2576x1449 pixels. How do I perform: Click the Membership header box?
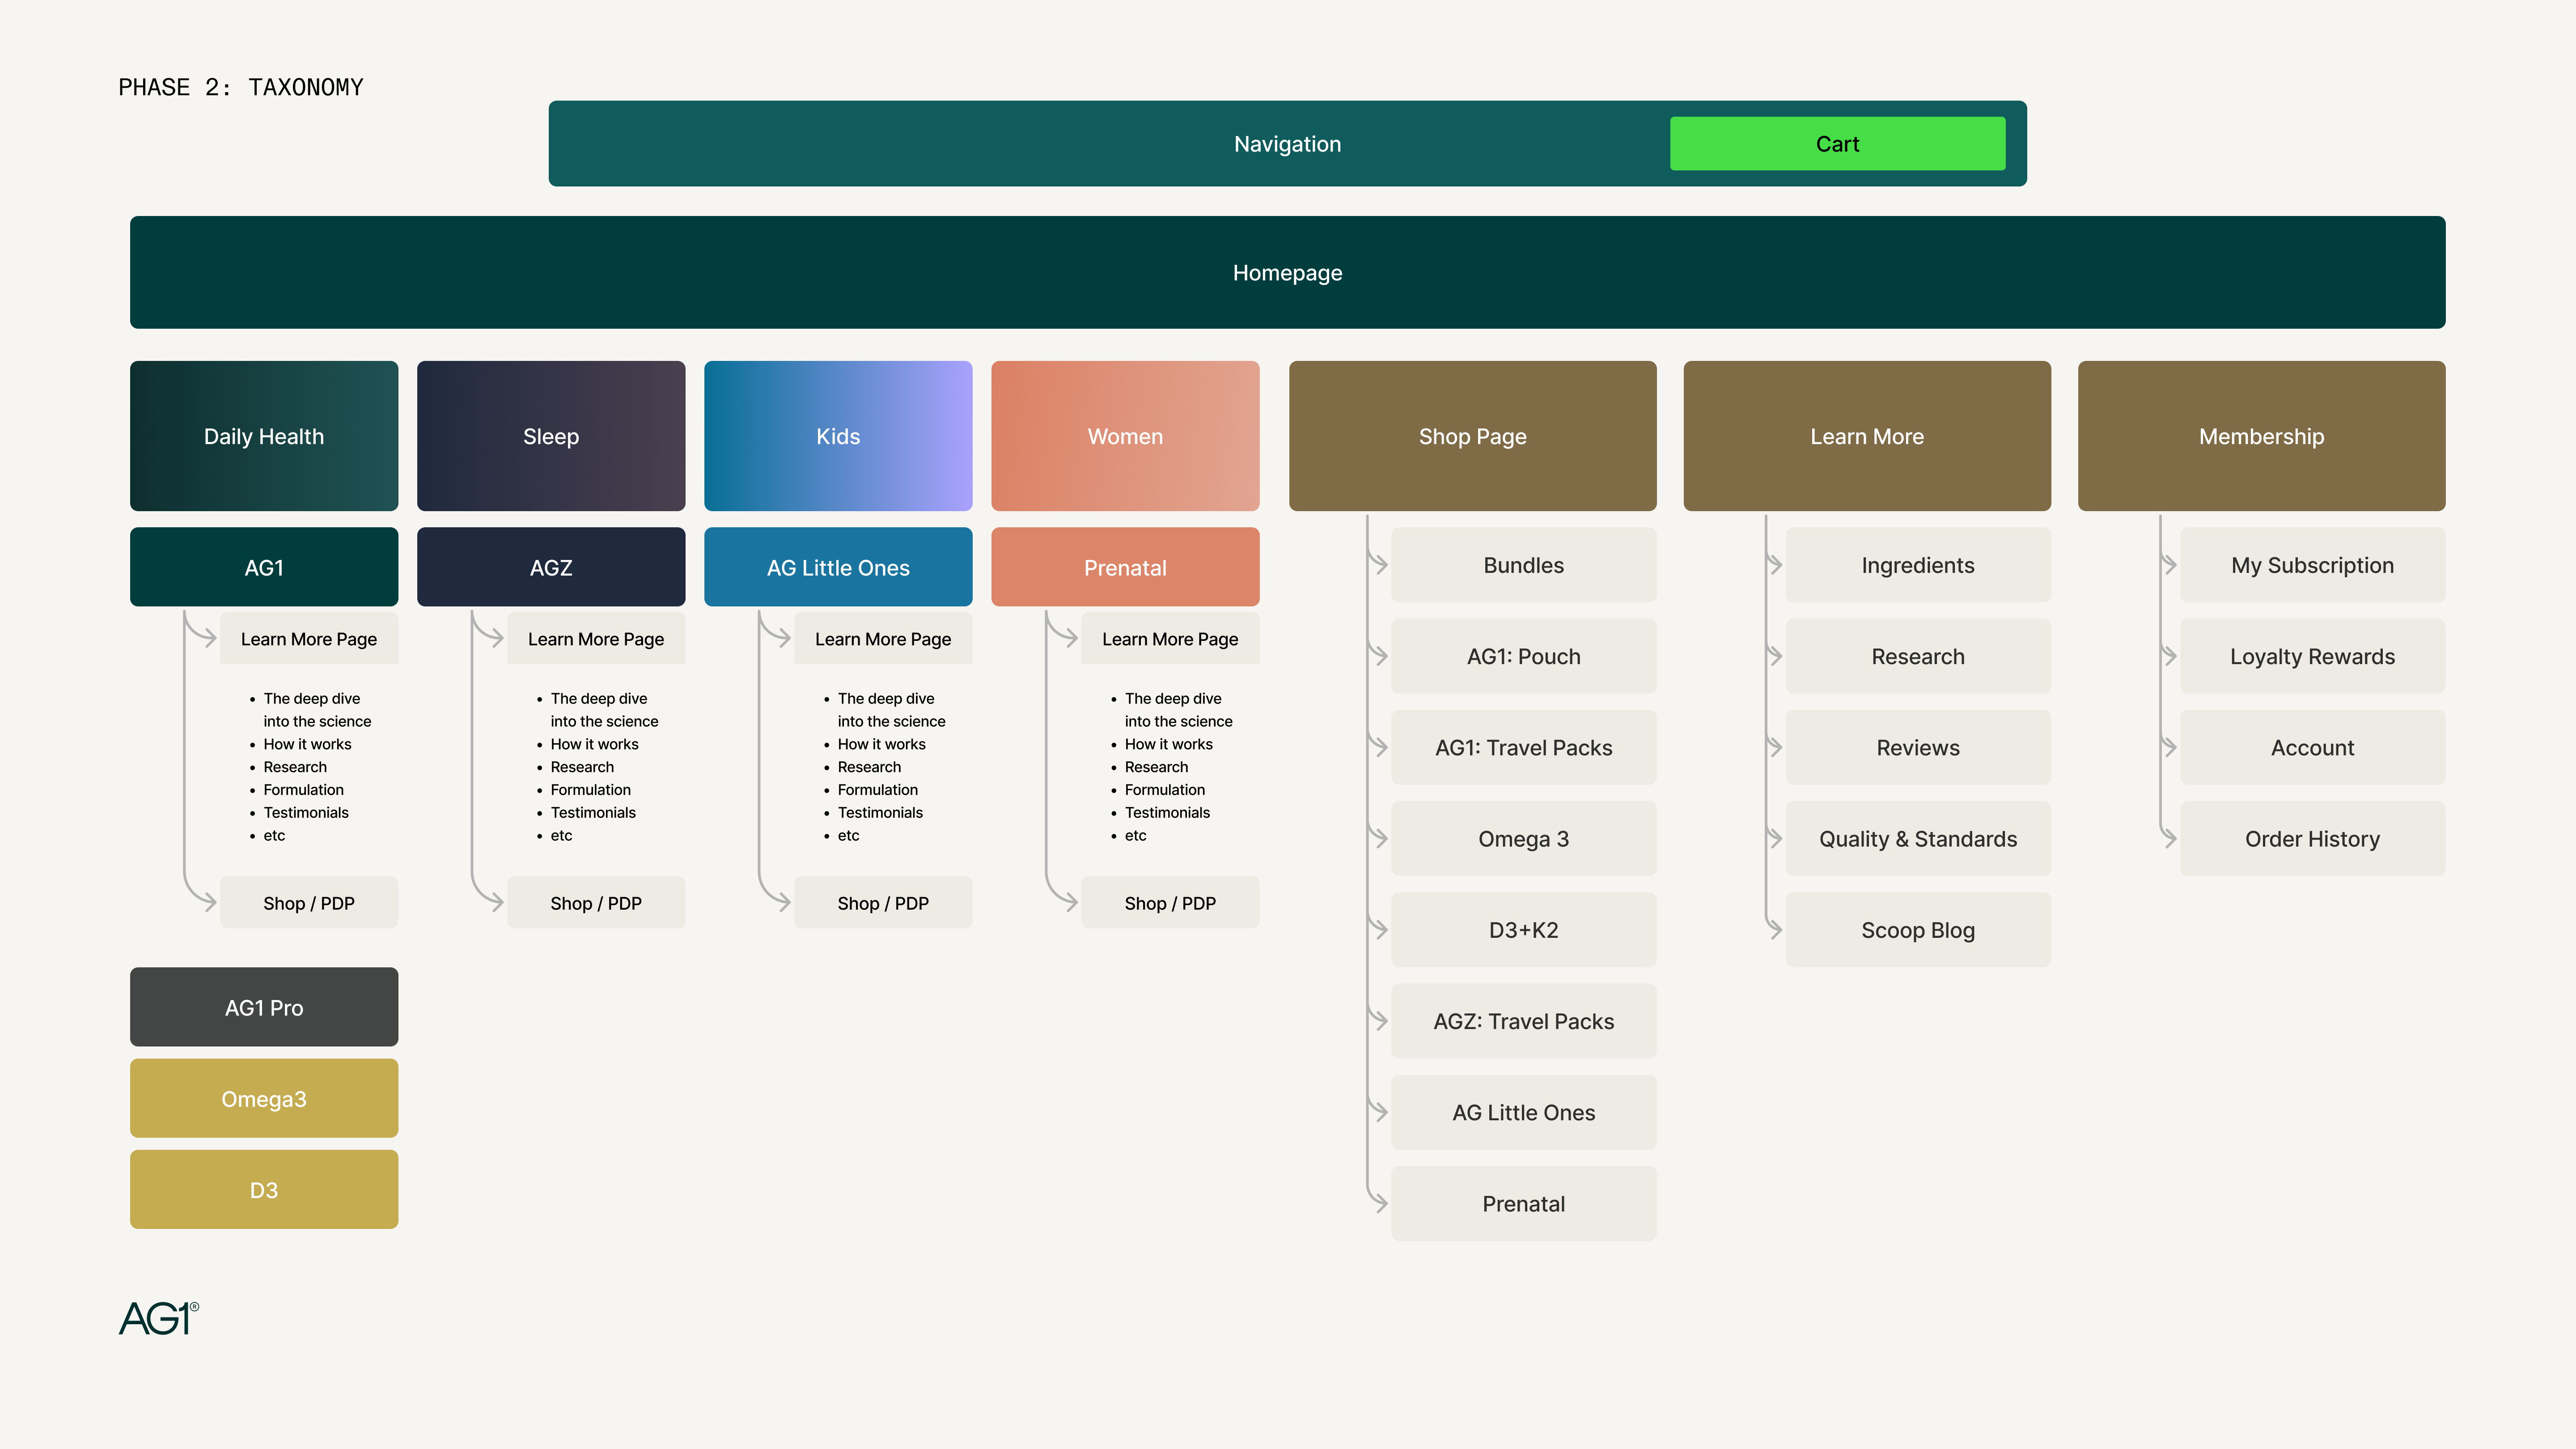point(2261,436)
